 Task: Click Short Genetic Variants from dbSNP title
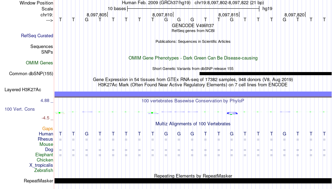(193, 69)
